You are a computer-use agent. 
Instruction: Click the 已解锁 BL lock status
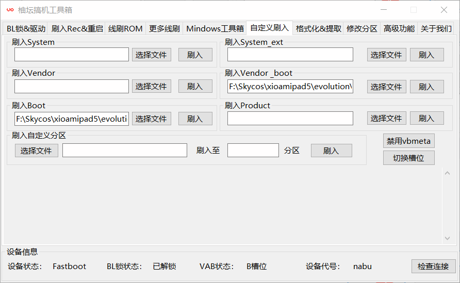[165, 267]
